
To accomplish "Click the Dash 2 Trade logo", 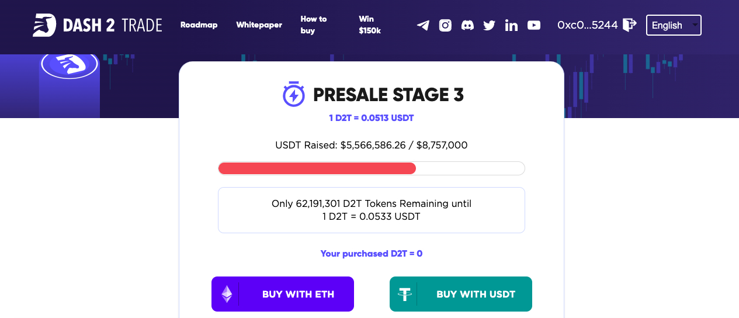I will 97,25.
